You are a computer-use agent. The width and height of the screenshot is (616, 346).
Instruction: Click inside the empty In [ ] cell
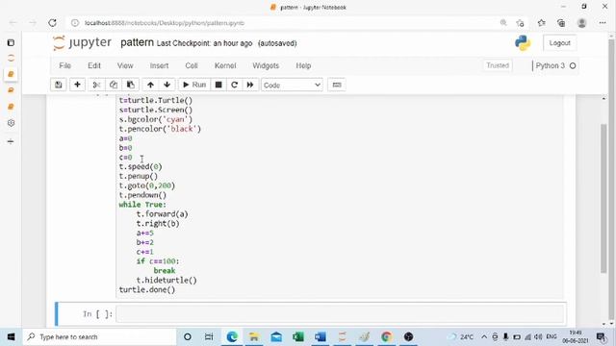pyautogui.click(x=340, y=314)
